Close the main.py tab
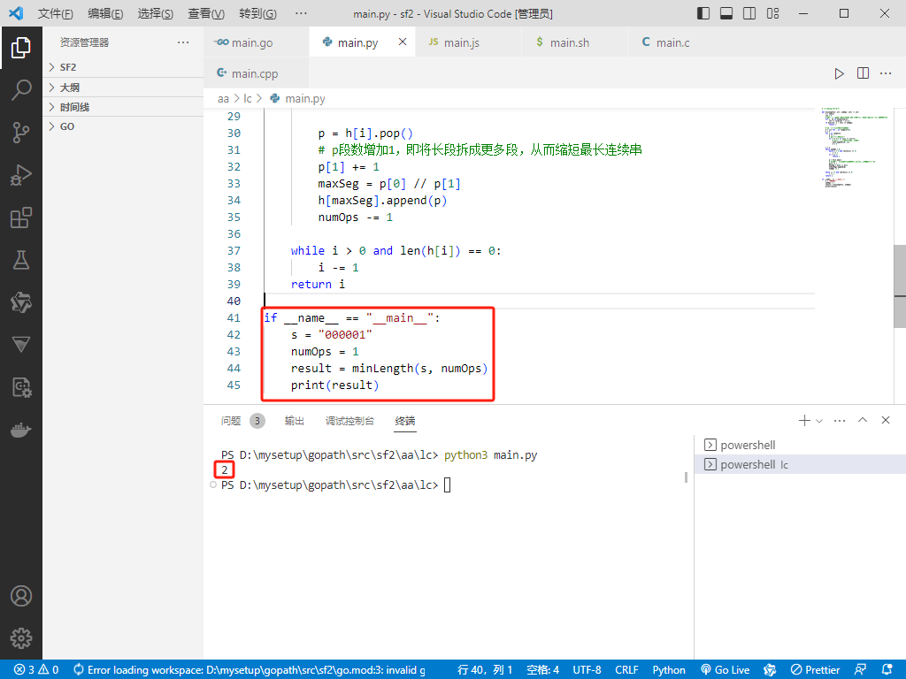The height and width of the screenshot is (679, 906). [403, 42]
